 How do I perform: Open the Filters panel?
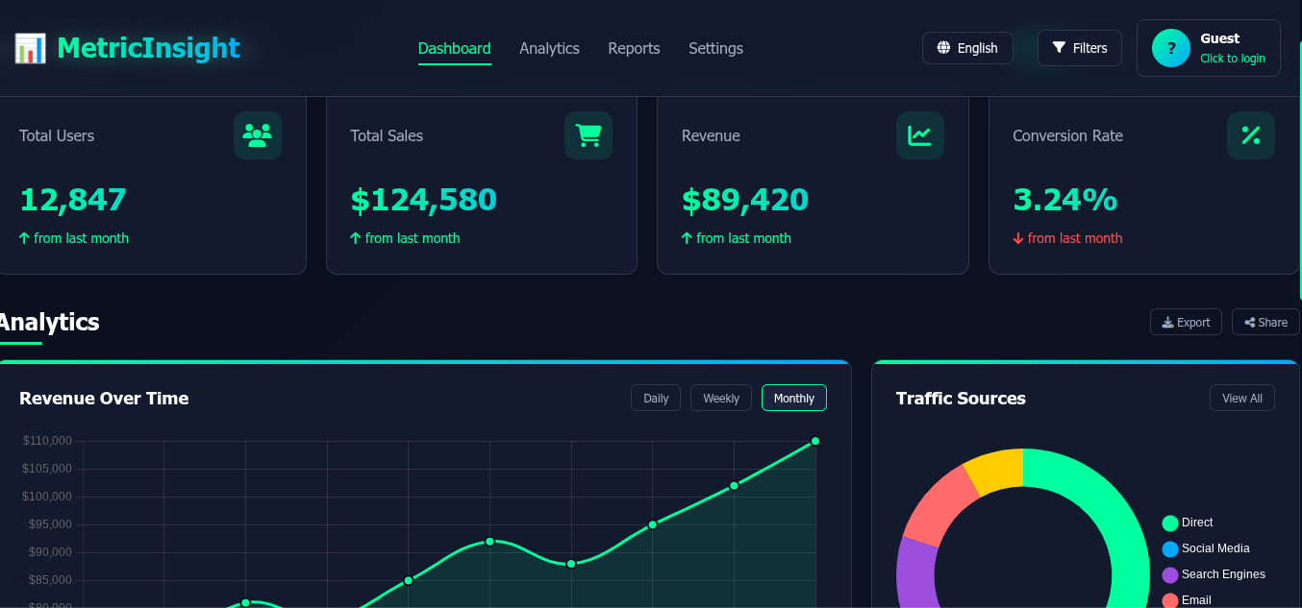point(1079,47)
